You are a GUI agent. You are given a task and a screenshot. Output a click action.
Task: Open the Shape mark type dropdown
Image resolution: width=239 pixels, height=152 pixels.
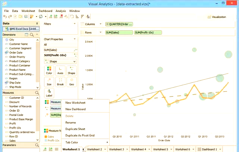pyautogui.click(x=60, y=61)
